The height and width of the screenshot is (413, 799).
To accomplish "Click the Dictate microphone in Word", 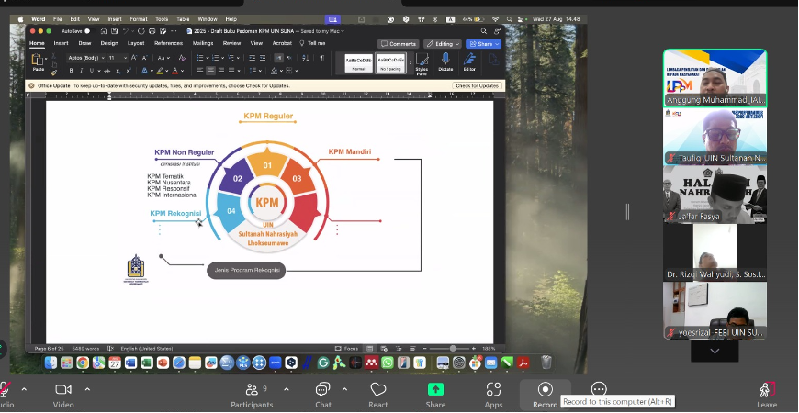I will pyautogui.click(x=445, y=61).
